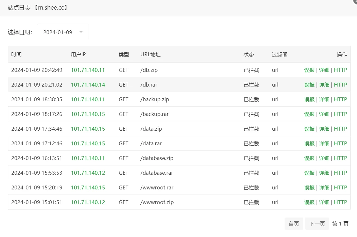This screenshot has width=357, height=237.
Task: Click IP 101.71.140.14 in /db.rar row
Action: [88, 85]
